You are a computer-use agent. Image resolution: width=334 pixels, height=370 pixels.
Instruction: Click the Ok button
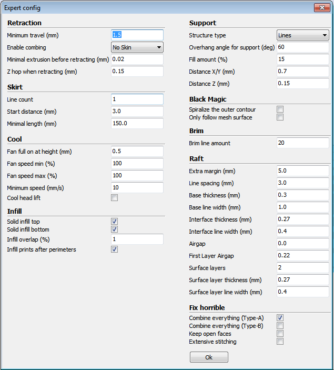click(209, 357)
